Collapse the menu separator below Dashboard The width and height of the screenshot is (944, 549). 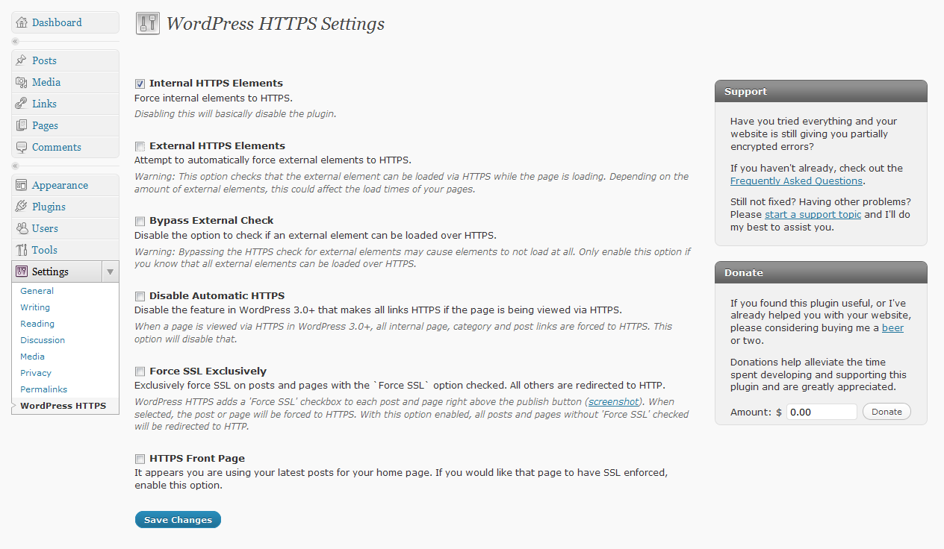click(15, 41)
